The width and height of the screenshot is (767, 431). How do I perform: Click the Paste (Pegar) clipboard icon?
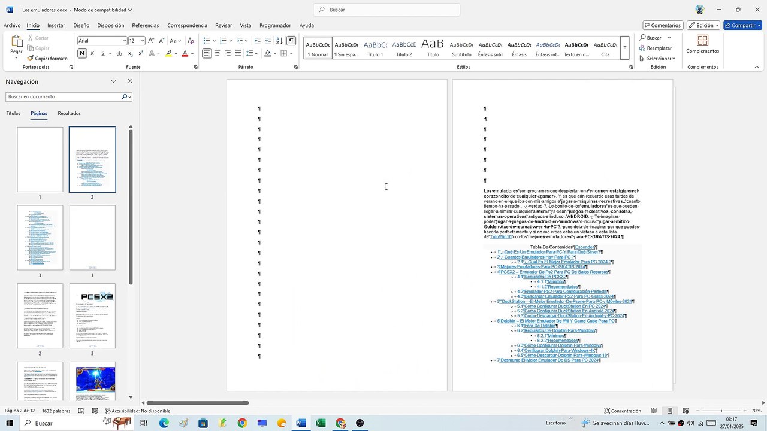coord(16,42)
